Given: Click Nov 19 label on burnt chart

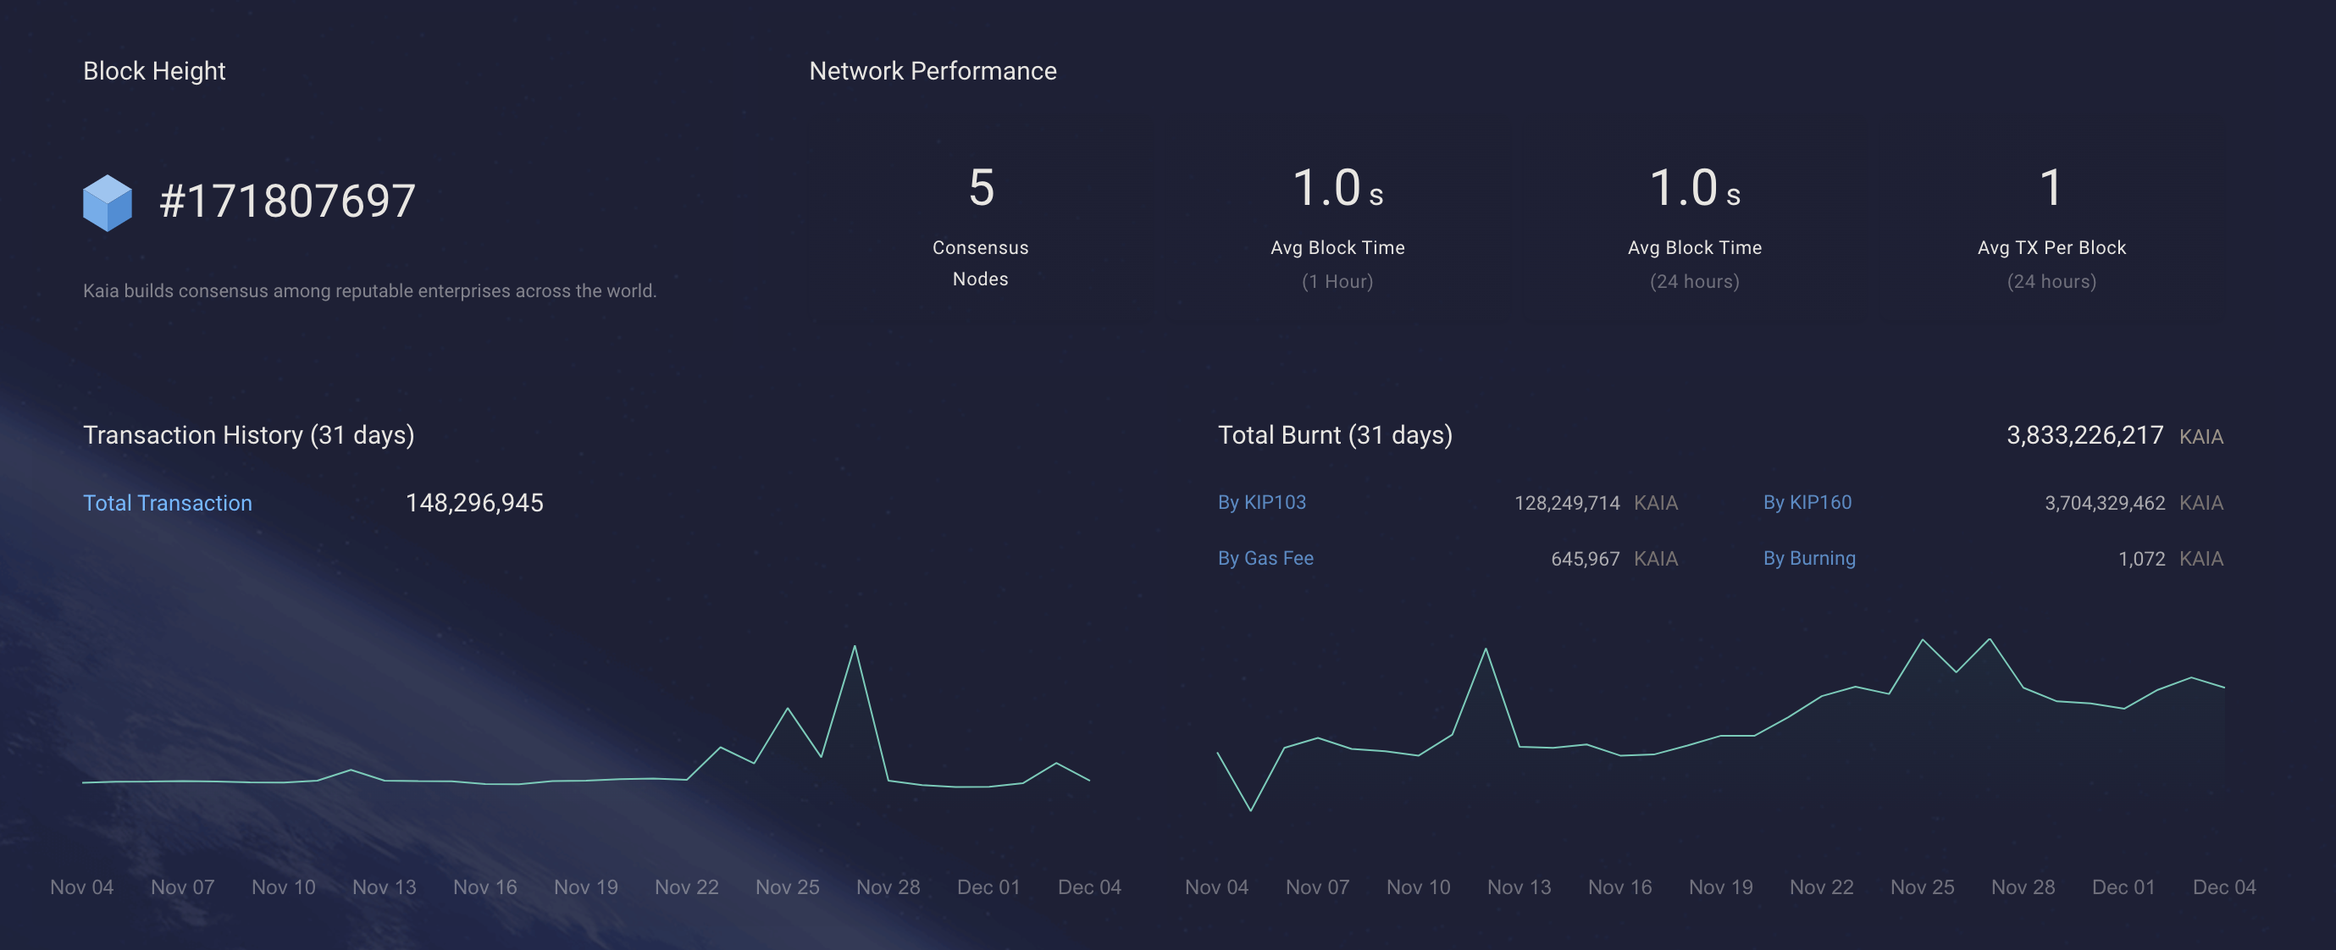Looking at the screenshot, I should tap(1720, 887).
